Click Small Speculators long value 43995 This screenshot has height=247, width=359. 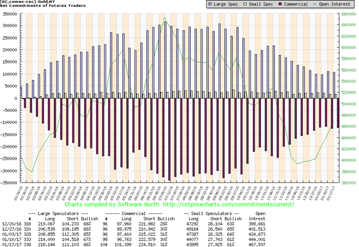(192, 245)
